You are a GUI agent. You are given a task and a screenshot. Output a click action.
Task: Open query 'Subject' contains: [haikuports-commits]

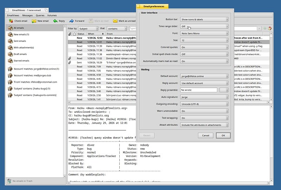coord(32,95)
